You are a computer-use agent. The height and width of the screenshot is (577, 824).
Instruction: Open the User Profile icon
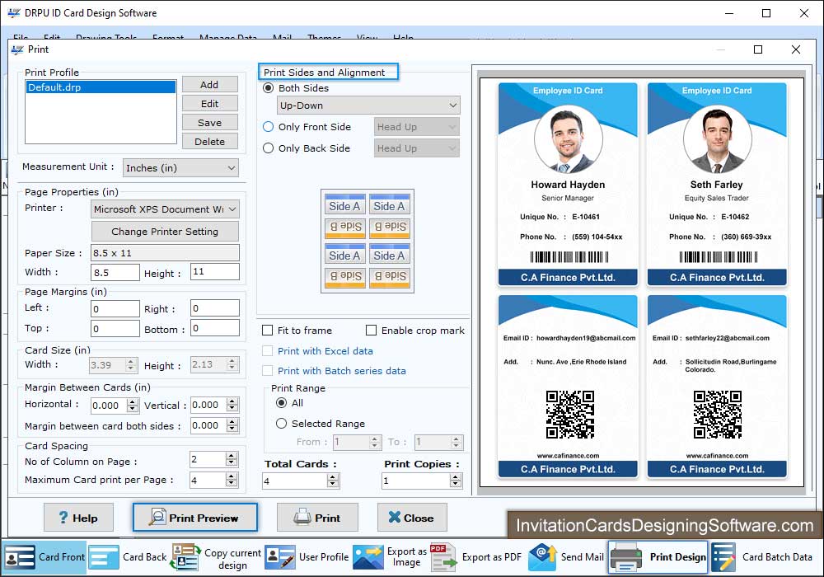pyautogui.click(x=280, y=557)
